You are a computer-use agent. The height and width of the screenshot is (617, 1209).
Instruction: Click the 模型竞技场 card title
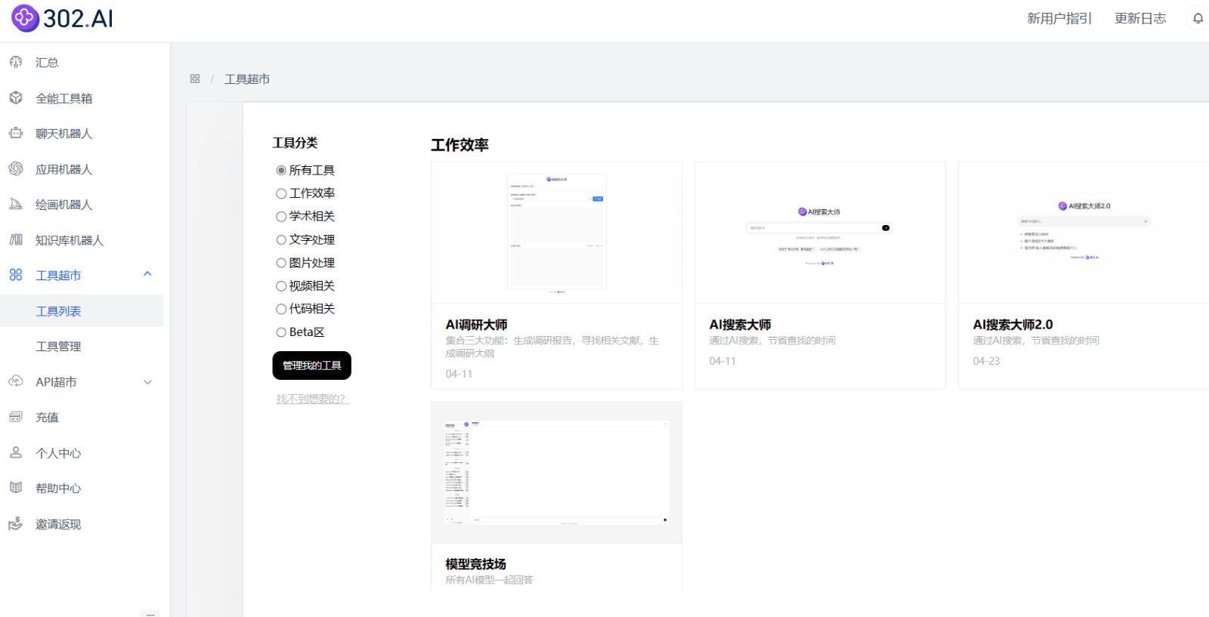click(475, 564)
